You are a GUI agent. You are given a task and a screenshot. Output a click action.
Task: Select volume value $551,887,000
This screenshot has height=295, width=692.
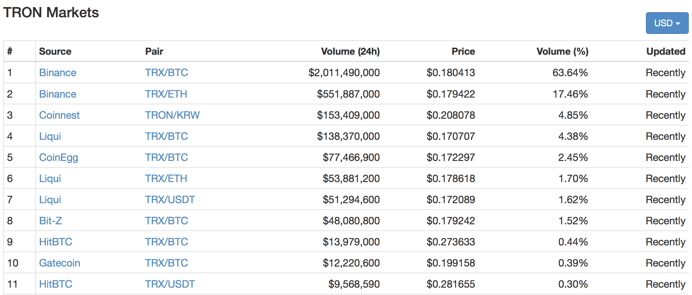point(348,94)
